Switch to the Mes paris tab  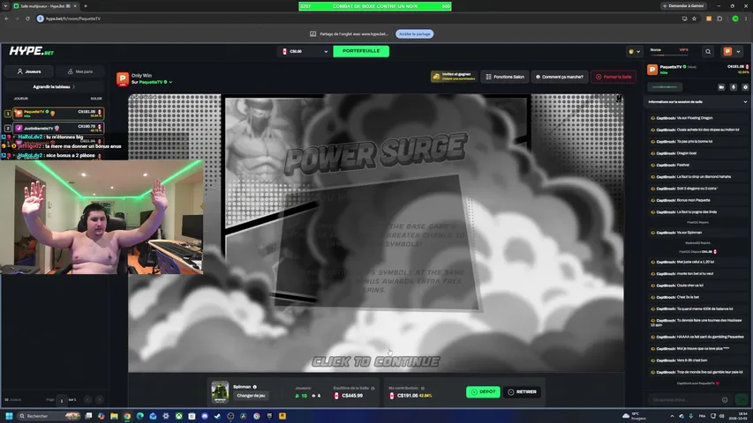79,71
